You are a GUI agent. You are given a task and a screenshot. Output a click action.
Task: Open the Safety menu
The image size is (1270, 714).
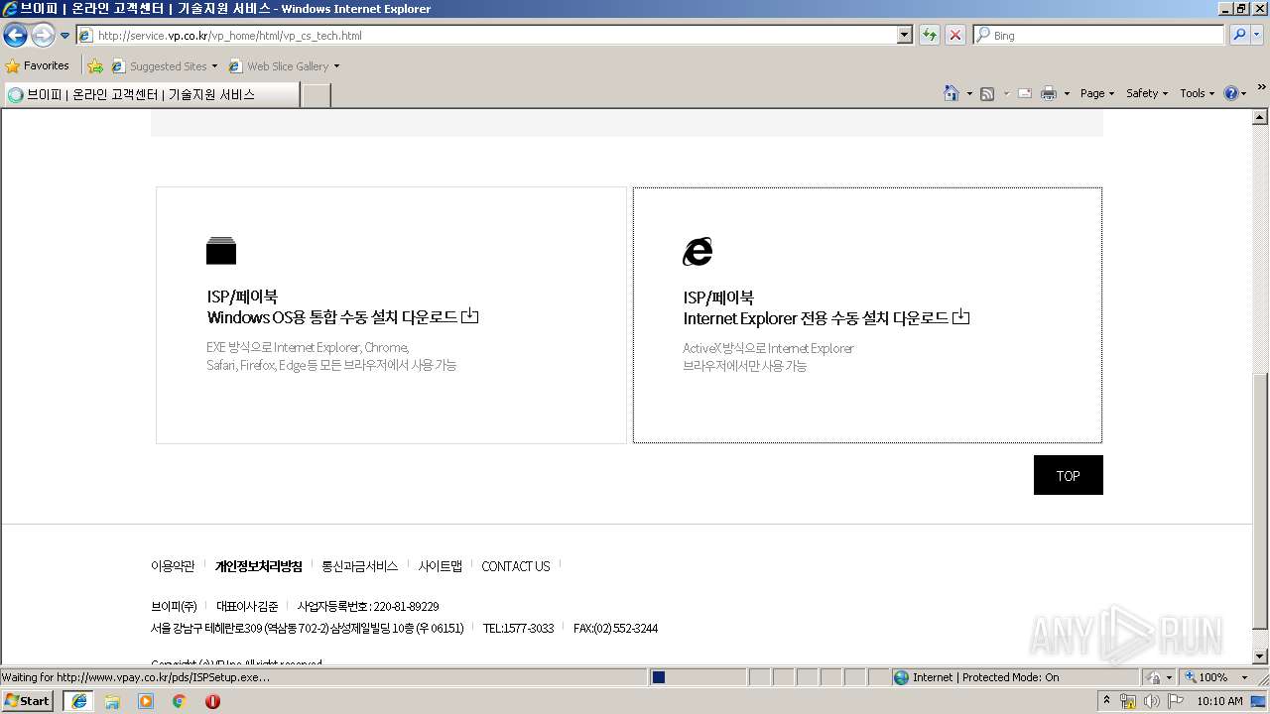click(1147, 93)
